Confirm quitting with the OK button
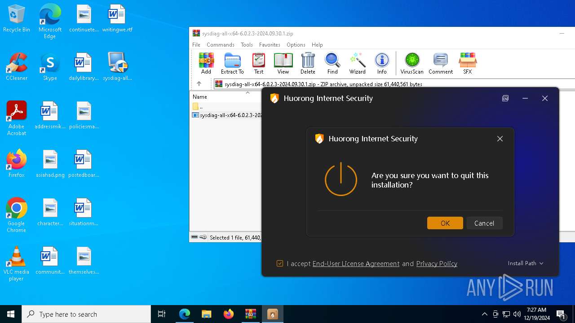Image resolution: width=575 pixels, height=323 pixels. [x=445, y=223]
